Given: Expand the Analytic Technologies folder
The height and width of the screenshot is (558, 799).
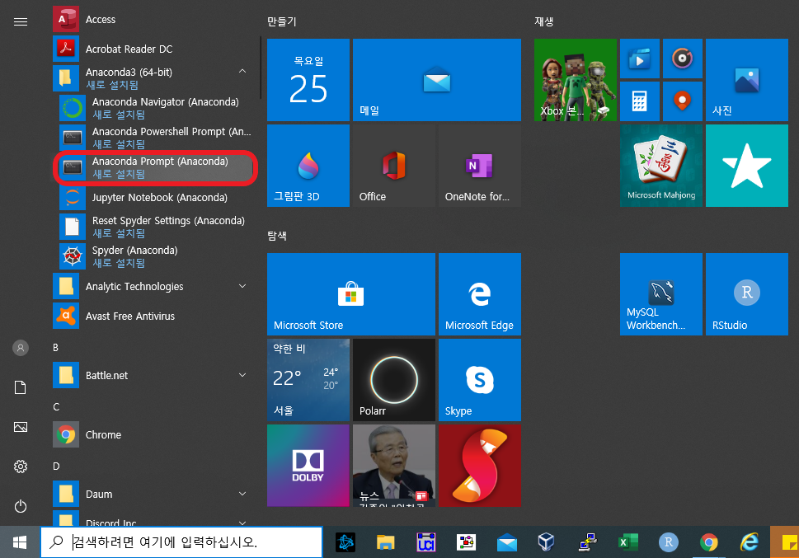Looking at the screenshot, I should click(x=153, y=286).
